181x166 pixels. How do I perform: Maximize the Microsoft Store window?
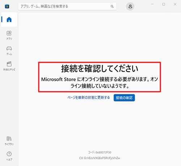[164, 4]
